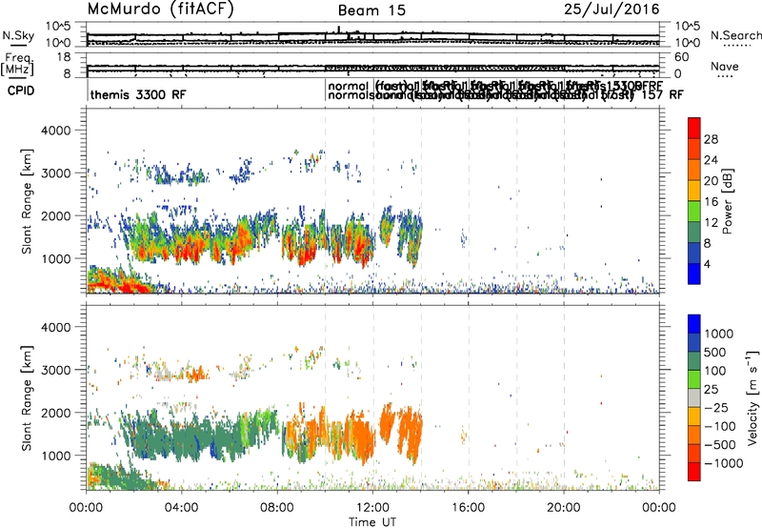The width and height of the screenshot is (762, 528).
Task: Click the 'CPID' row label
Action: tap(21, 91)
